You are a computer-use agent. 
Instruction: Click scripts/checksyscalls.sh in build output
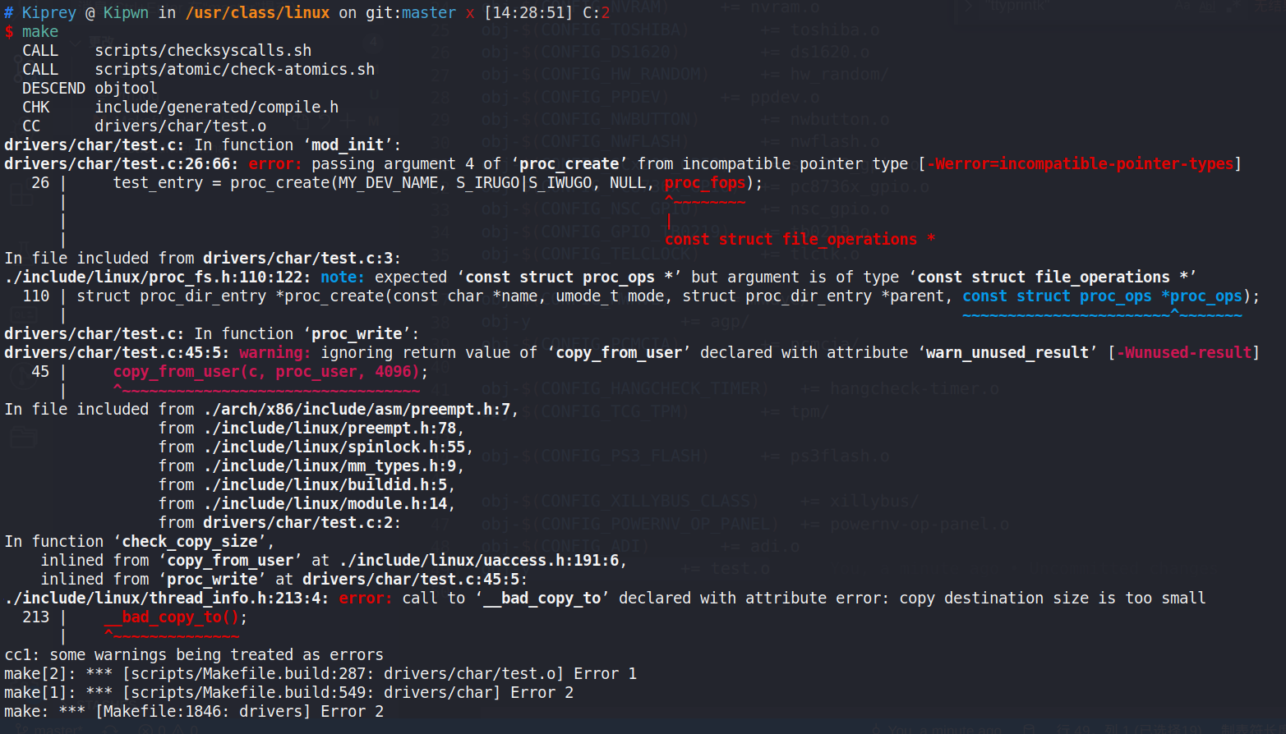(x=203, y=51)
